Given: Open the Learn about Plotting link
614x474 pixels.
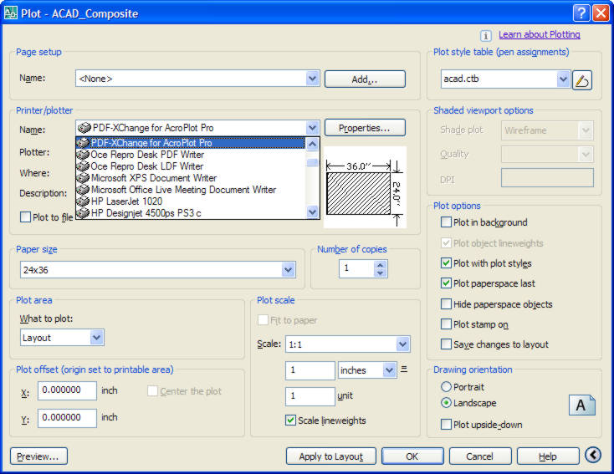Looking at the screenshot, I should 539,35.
